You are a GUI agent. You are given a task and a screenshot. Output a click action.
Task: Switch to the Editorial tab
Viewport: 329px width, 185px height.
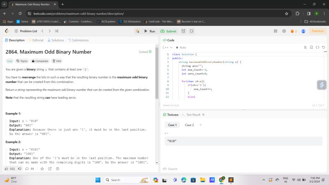pos(36,40)
